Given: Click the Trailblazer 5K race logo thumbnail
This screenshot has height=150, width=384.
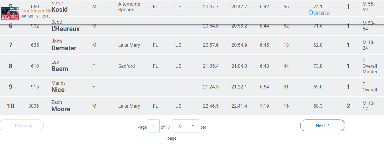Looking at the screenshot, I should point(10,13).
